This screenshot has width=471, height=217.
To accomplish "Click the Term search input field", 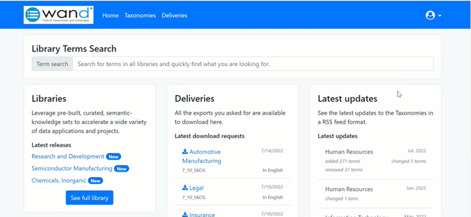I will [253, 64].
